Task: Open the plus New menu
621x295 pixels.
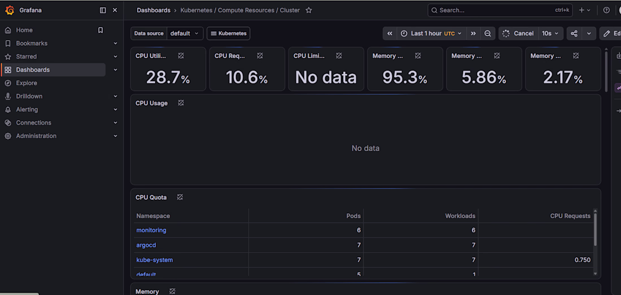Action: click(x=584, y=10)
